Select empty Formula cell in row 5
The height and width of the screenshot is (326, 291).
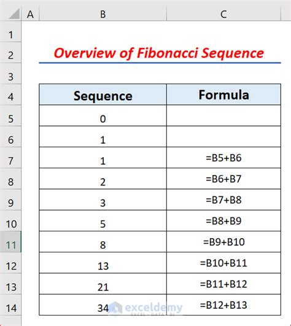click(x=223, y=115)
